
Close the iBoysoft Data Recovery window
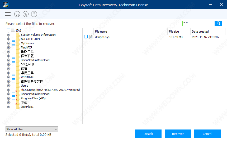(221, 5)
